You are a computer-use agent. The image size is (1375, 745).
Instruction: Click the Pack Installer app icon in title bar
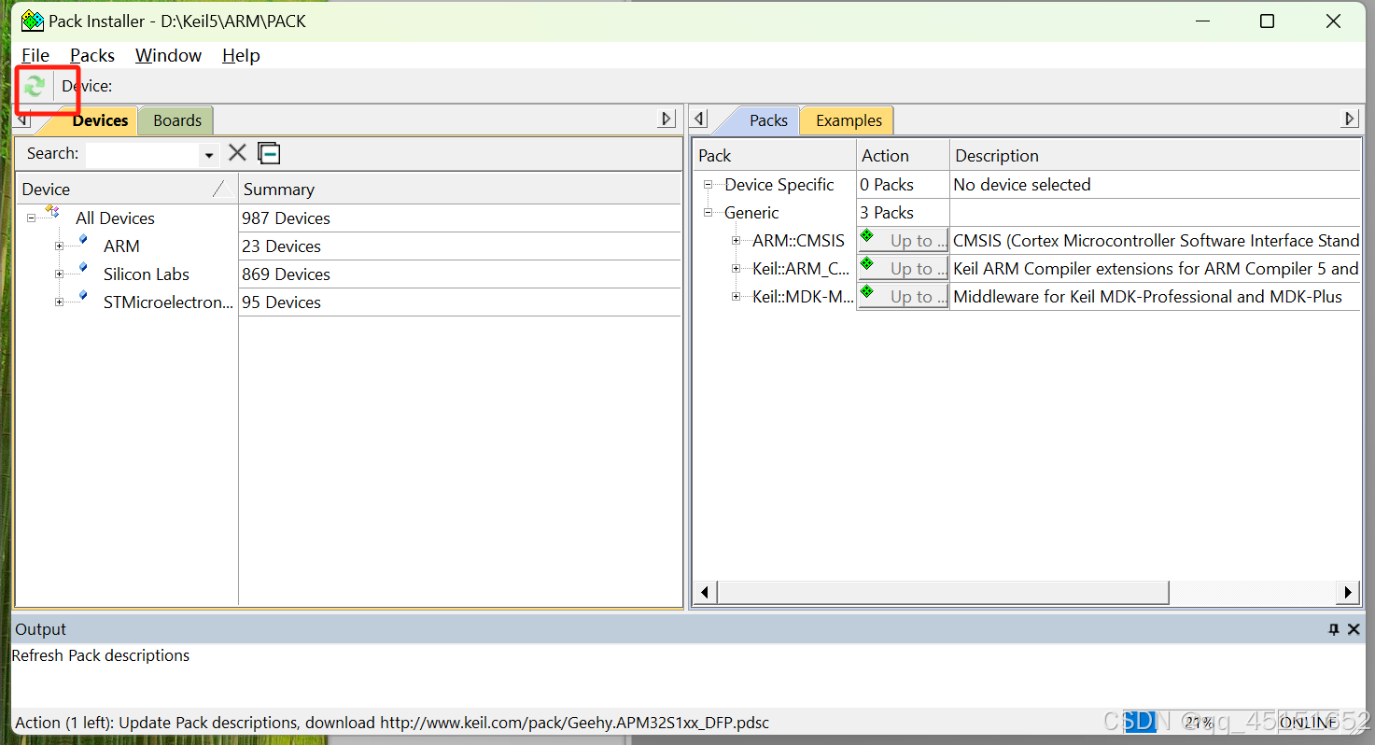[x=32, y=21]
